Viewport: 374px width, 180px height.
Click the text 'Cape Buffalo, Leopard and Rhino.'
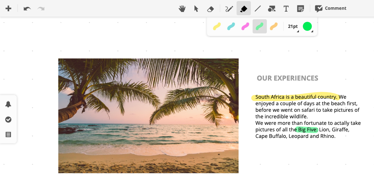295,136
